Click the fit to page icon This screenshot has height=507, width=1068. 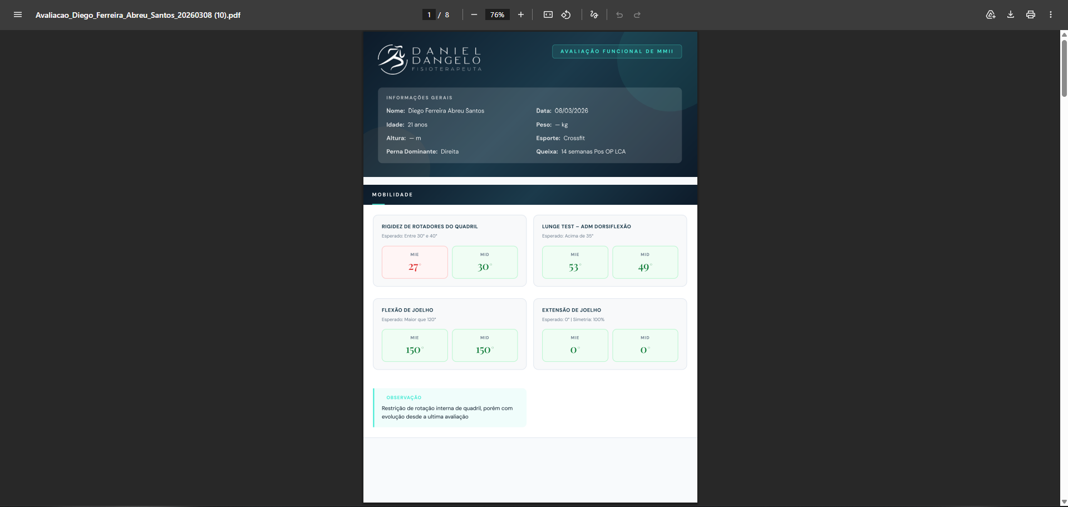(548, 15)
